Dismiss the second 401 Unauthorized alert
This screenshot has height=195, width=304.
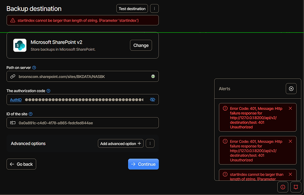pos(290,142)
